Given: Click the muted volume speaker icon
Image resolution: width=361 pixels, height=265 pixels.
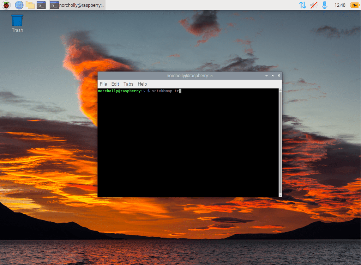Looking at the screenshot, I should 314,5.
